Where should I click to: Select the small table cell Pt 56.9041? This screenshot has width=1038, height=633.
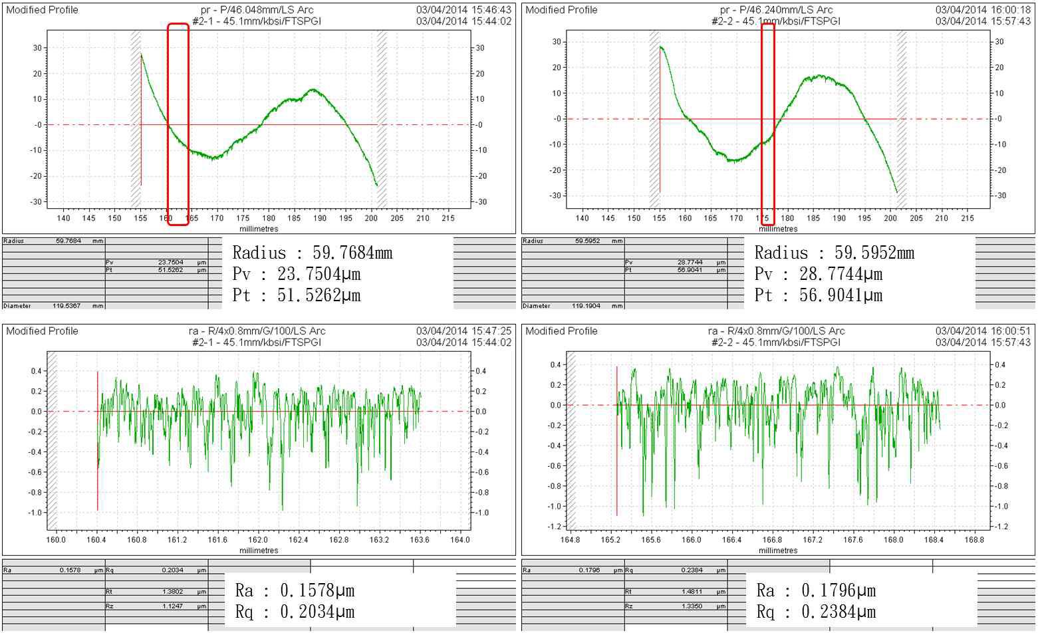tap(676, 270)
